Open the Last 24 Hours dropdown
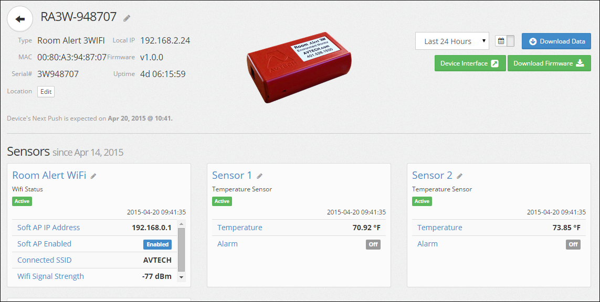600x302 pixels. tap(451, 41)
